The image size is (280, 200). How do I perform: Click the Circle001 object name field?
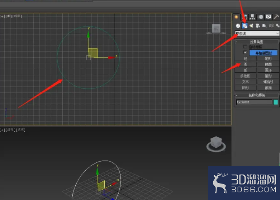[254, 102]
